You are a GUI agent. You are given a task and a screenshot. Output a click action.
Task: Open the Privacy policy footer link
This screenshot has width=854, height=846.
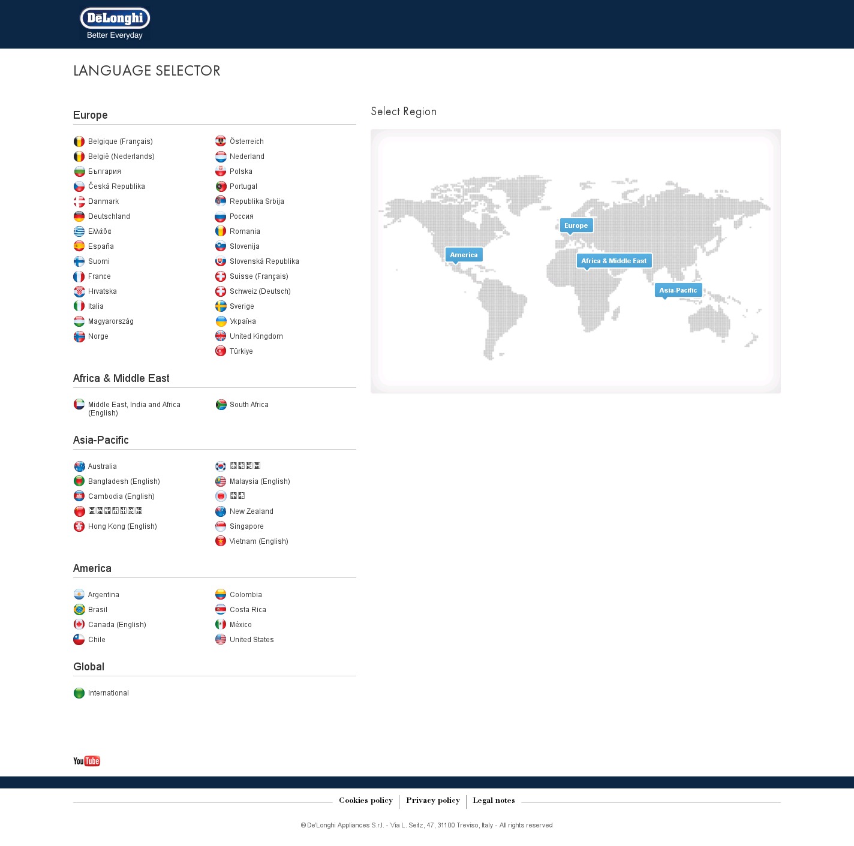(x=432, y=800)
